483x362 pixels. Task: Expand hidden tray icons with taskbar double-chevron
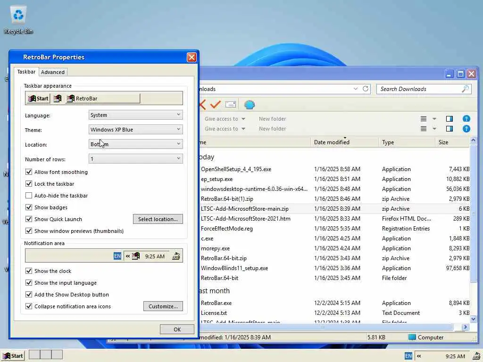pos(419,356)
